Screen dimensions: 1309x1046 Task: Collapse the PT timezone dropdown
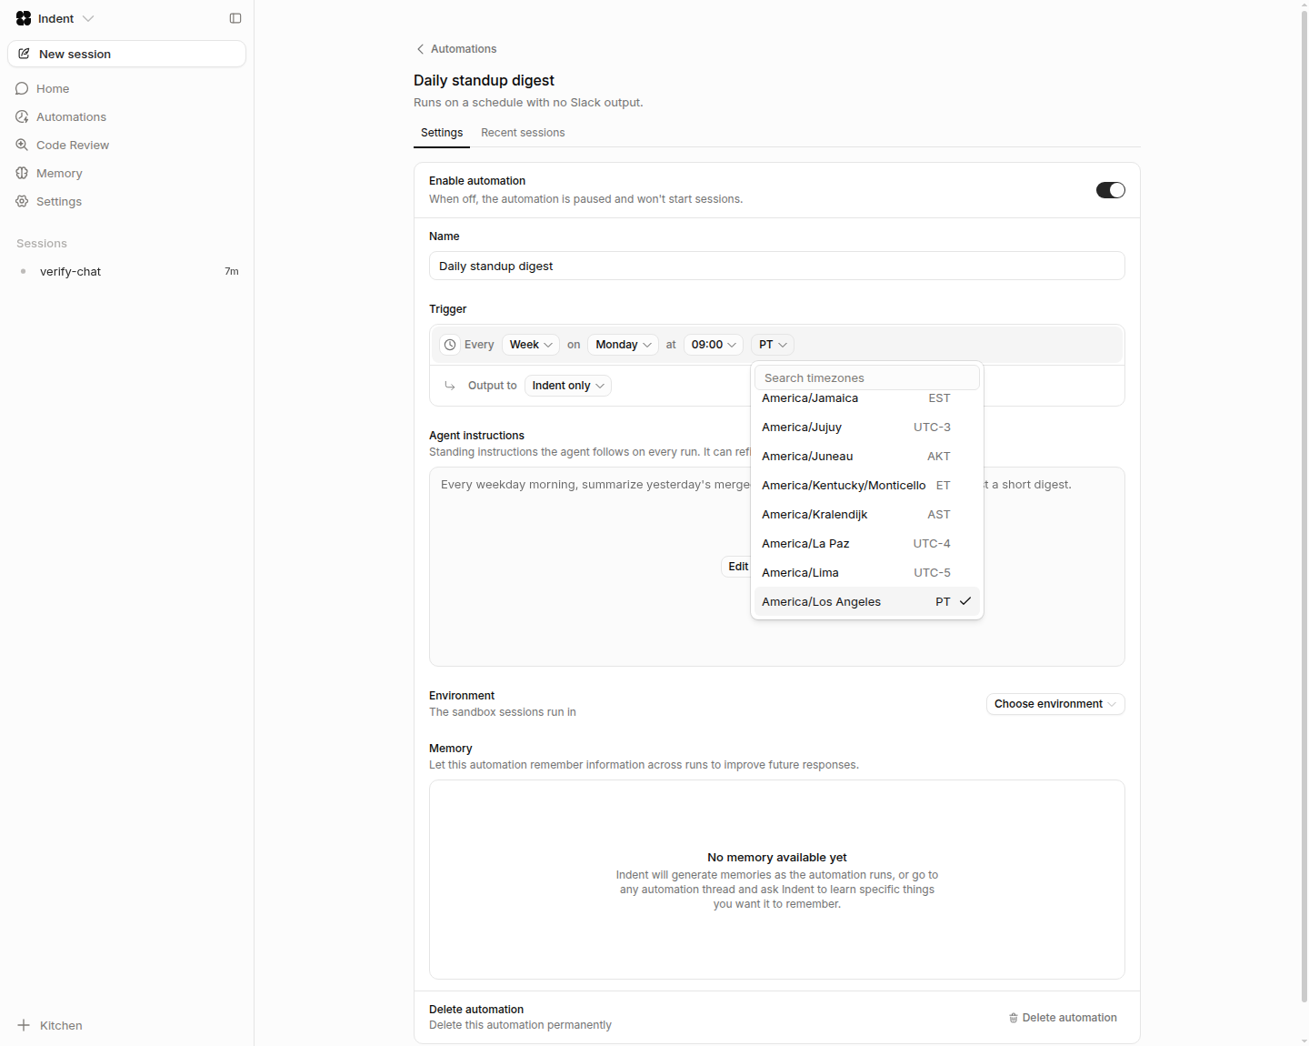[773, 345]
